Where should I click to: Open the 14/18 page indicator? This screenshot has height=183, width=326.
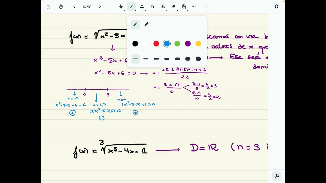(x=87, y=7)
